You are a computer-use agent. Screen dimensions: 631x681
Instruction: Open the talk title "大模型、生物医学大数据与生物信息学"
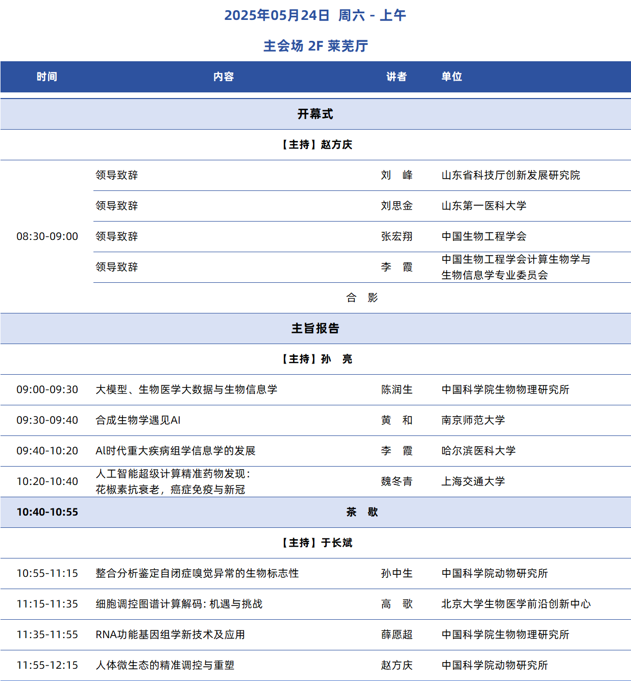click(186, 390)
